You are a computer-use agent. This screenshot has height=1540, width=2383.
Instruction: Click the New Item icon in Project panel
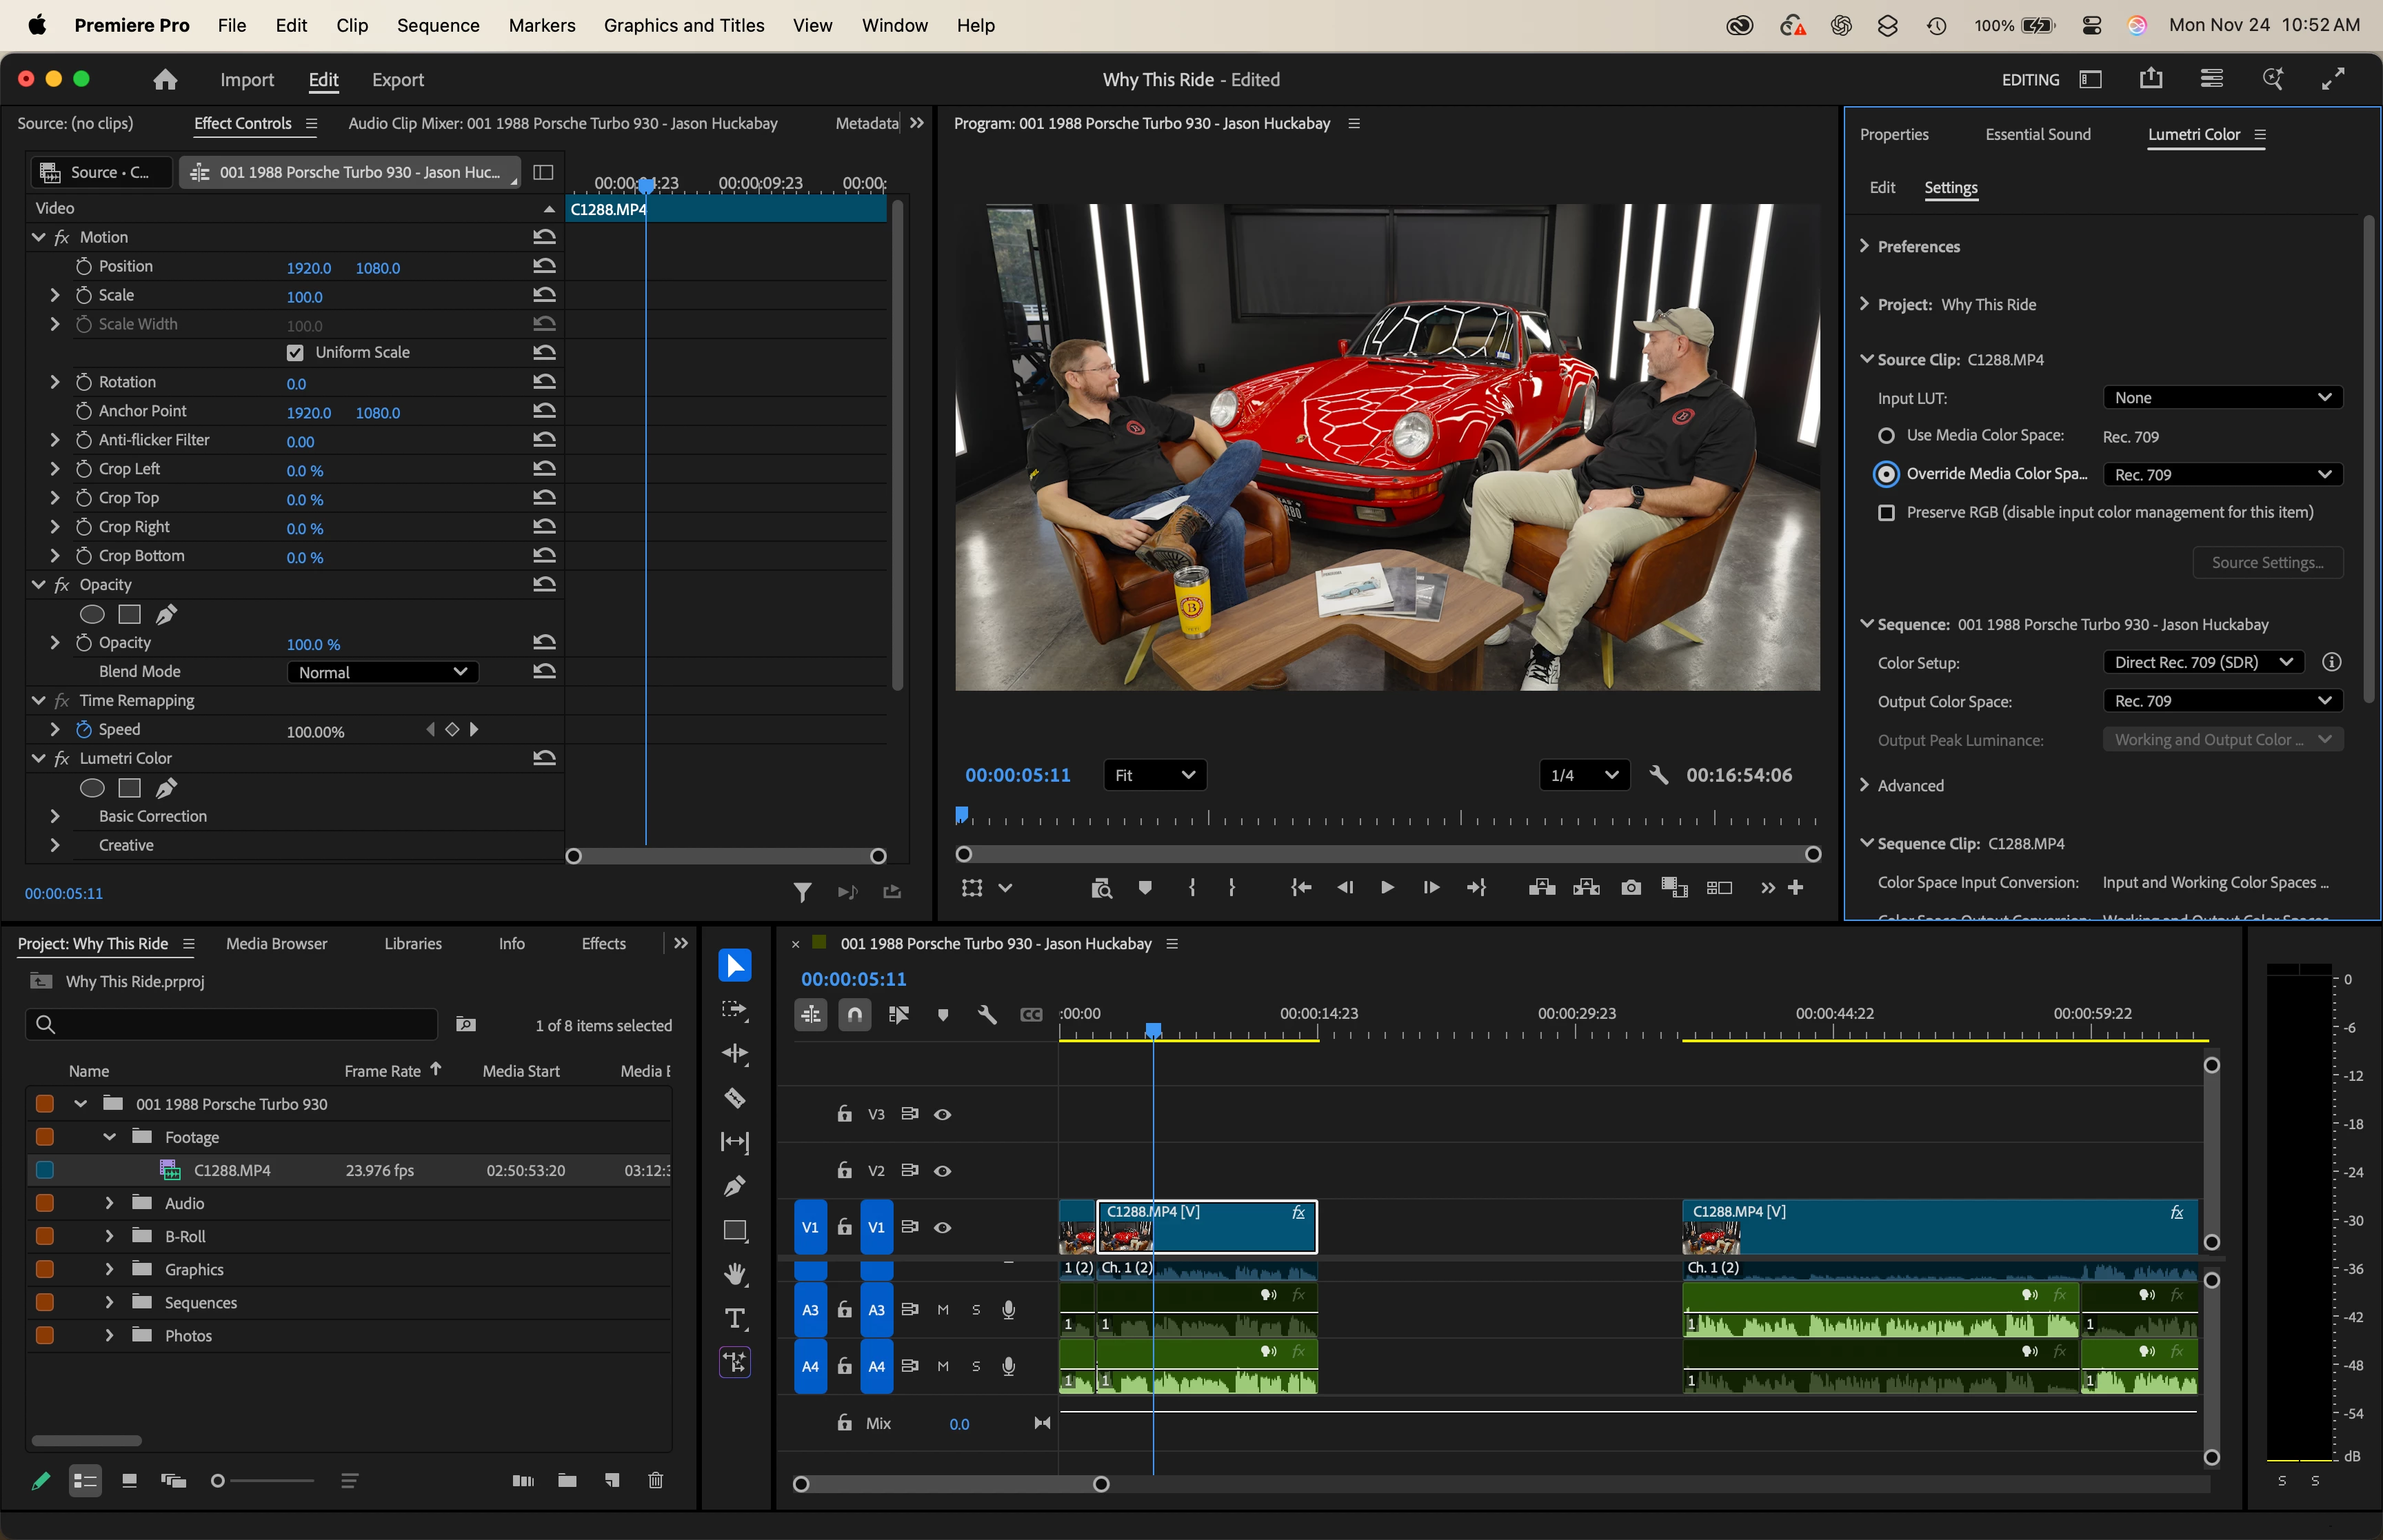pyautogui.click(x=611, y=1481)
